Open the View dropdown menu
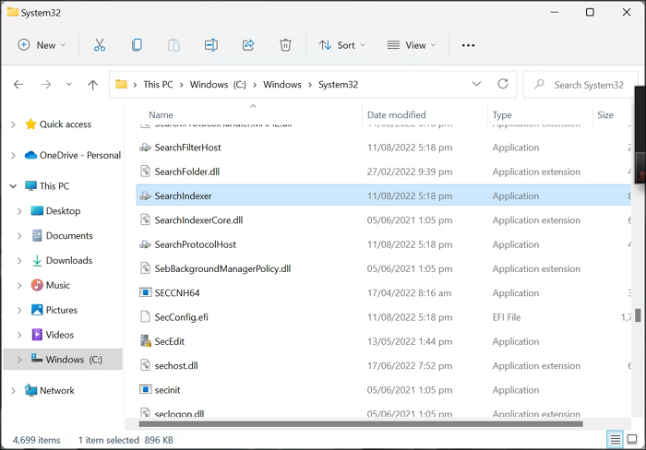This screenshot has height=450, width=646. click(412, 45)
